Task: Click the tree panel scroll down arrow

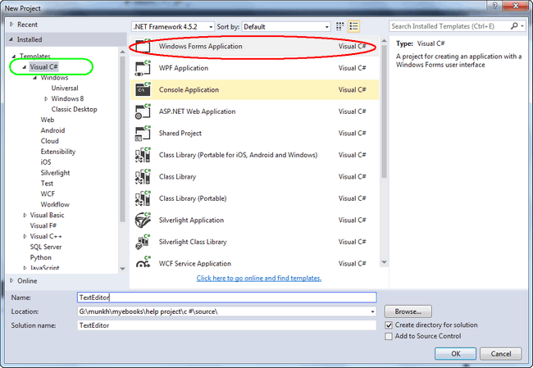Action: click(x=123, y=269)
